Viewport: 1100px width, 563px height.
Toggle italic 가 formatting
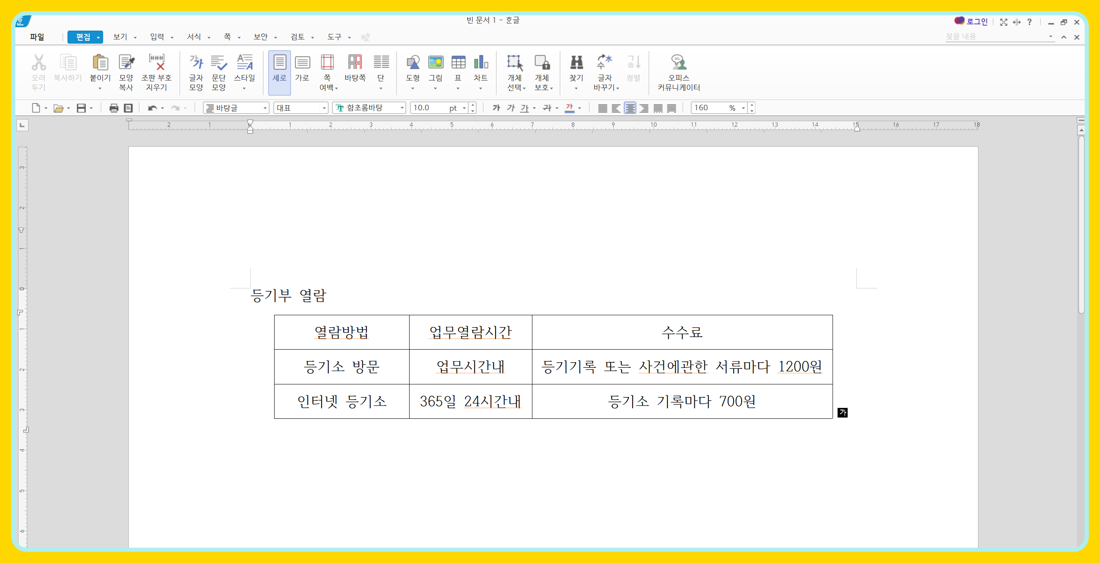point(511,108)
